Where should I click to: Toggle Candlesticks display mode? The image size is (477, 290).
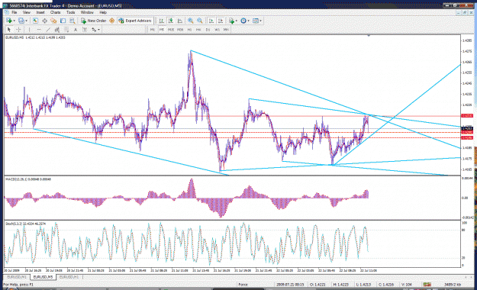pyautogui.click(x=171, y=21)
